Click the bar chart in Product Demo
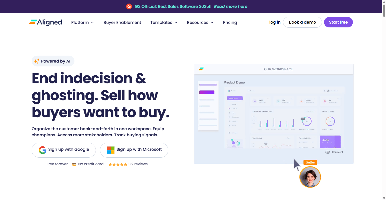Viewport: 386px width, 200px height. coord(277,122)
